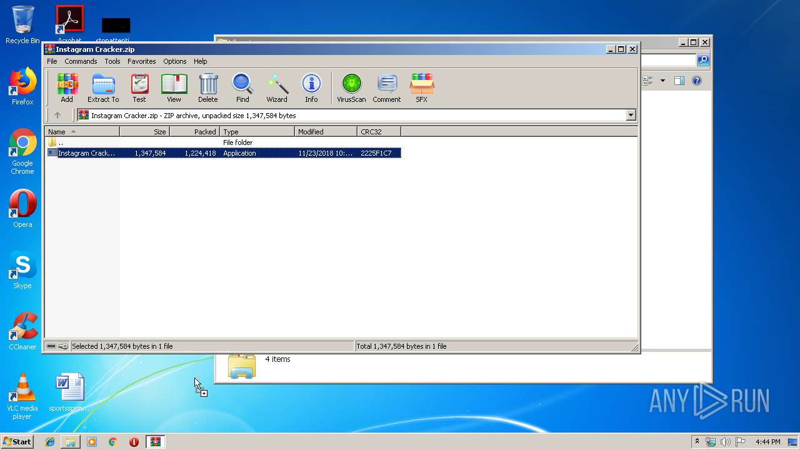Start the VirusScan tool
800x450 pixels.
[x=351, y=87]
